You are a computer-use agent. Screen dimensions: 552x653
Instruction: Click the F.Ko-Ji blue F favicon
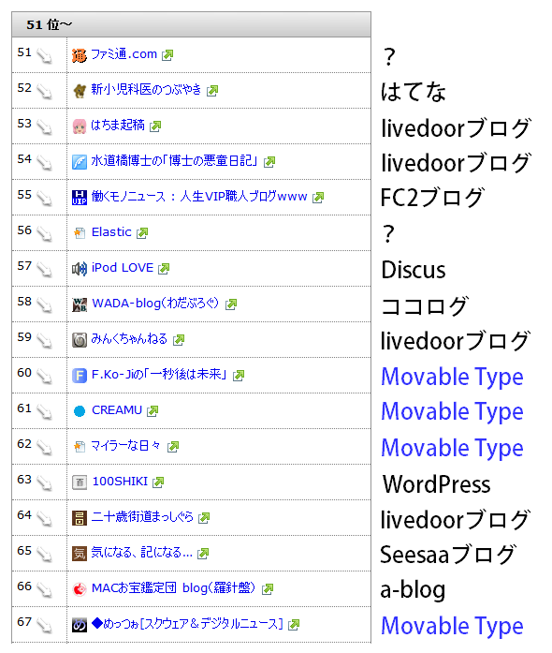pyautogui.click(x=80, y=376)
